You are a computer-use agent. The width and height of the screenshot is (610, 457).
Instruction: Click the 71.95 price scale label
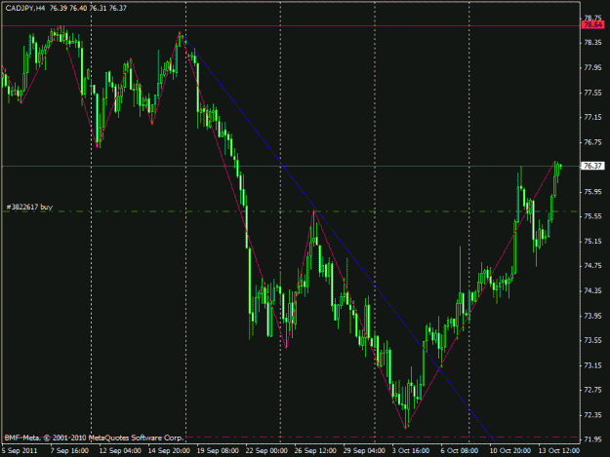592,439
